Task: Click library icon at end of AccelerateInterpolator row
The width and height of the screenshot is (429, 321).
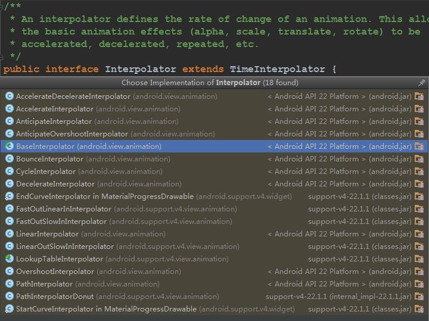Action: click(419, 109)
